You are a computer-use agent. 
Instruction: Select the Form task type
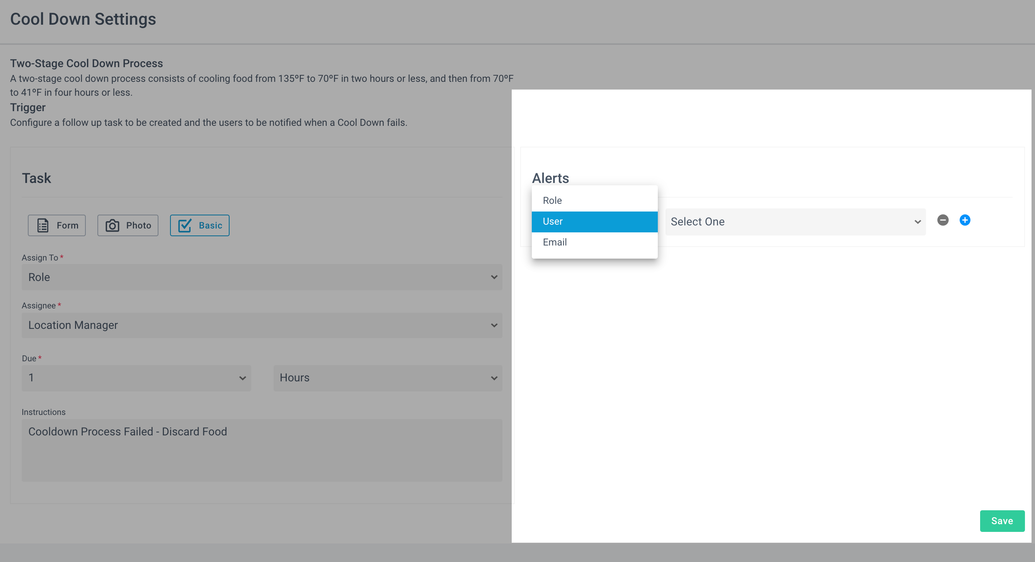click(57, 225)
